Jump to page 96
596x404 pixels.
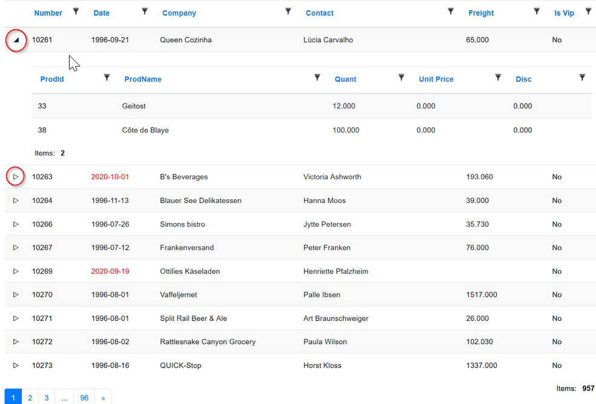click(84, 397)
